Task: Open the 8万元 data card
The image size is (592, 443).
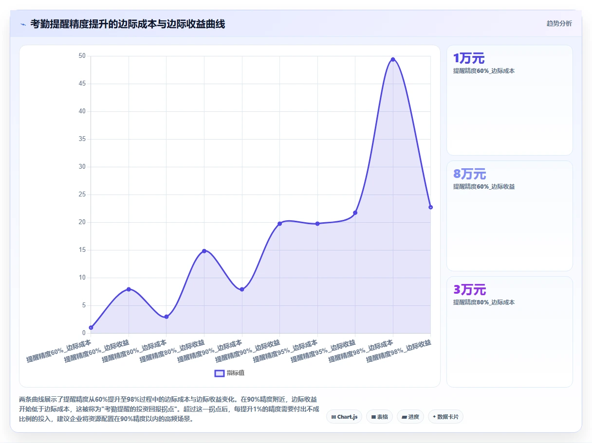Action: pos(510,216)
